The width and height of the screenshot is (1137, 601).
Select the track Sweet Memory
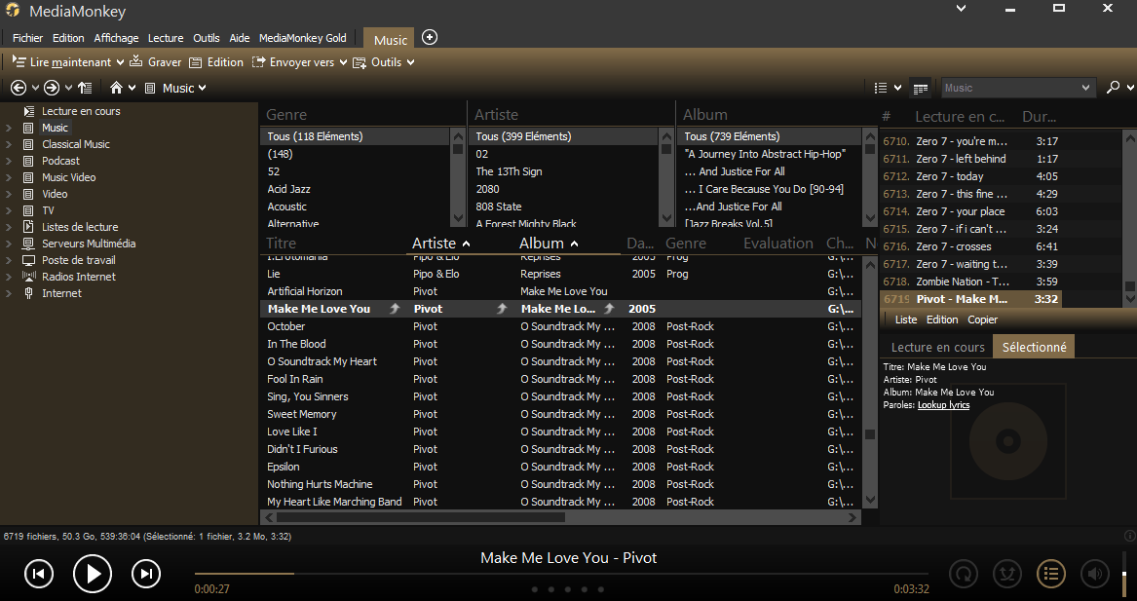(x=302, y=414)
